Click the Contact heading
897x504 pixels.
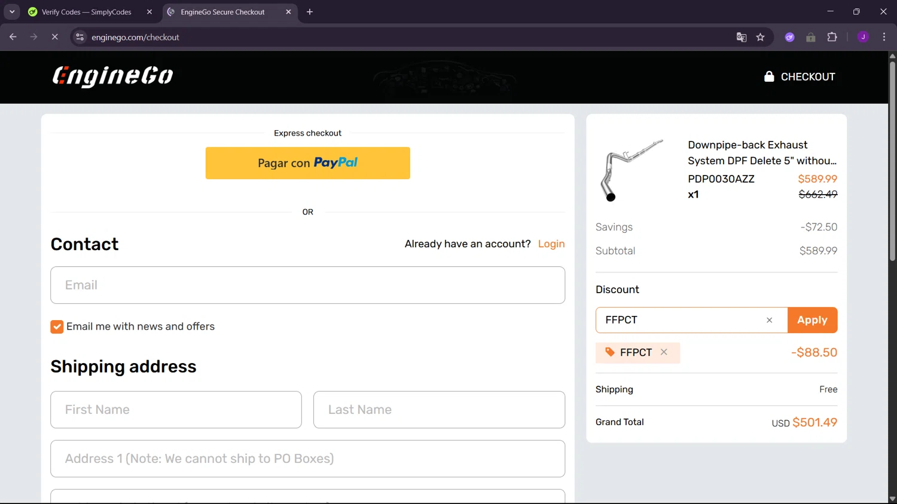pos(84,244)
